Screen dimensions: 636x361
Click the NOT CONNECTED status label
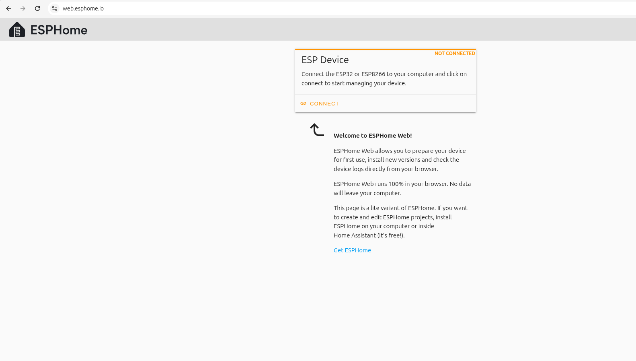coord(454,54)
